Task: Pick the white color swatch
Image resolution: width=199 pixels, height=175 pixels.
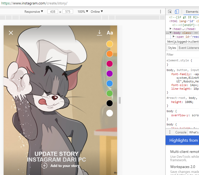Action: click(110, 113)
